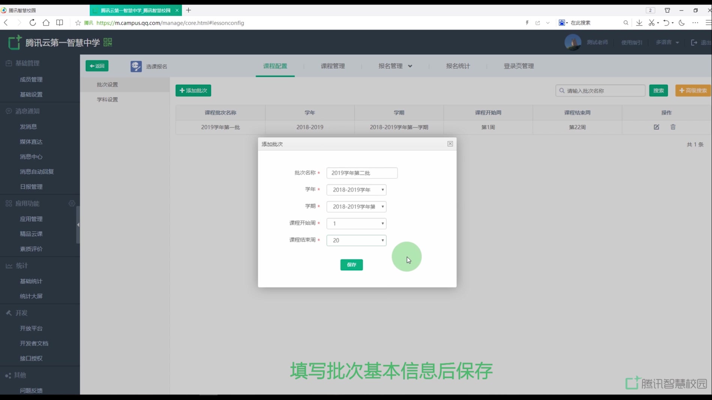Click the 添加批次 button
The image size is (712, 400).
[x=193, y=90]
